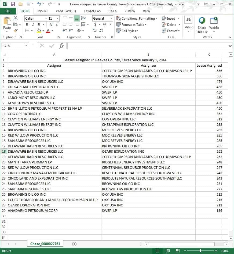The width and height of the screenshot is (234, 254).
Task: Click Decrease Indent icon
Action: point(65,30)
